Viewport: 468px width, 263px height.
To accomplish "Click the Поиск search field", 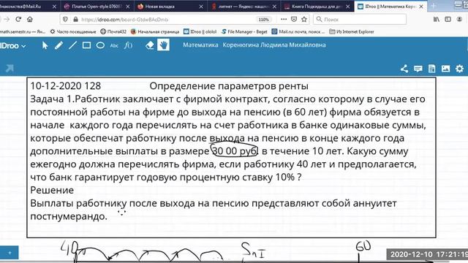I will 360,20.
